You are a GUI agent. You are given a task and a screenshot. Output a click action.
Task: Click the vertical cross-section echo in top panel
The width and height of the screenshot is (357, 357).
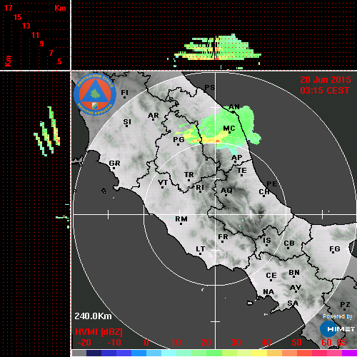217,48
